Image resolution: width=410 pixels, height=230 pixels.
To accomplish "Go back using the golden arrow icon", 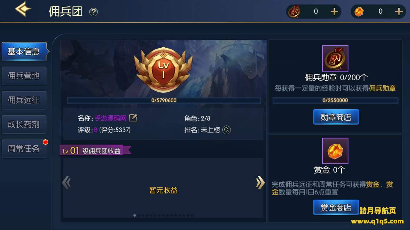I will point(23,9).
